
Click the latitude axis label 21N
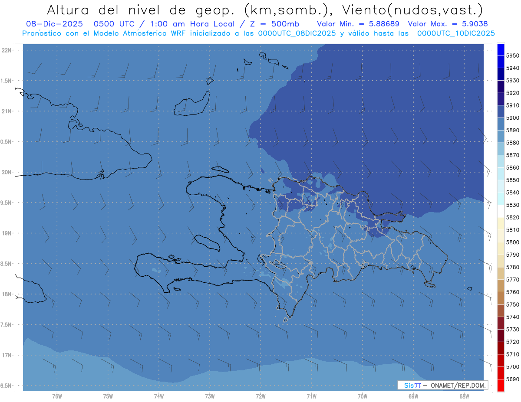pyautogui.click(x=7, y=111)
